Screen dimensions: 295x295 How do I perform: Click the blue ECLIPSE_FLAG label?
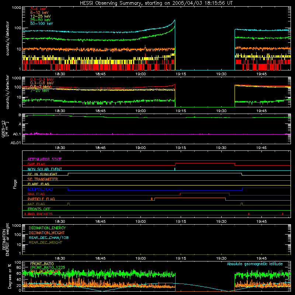pos(40,189)
